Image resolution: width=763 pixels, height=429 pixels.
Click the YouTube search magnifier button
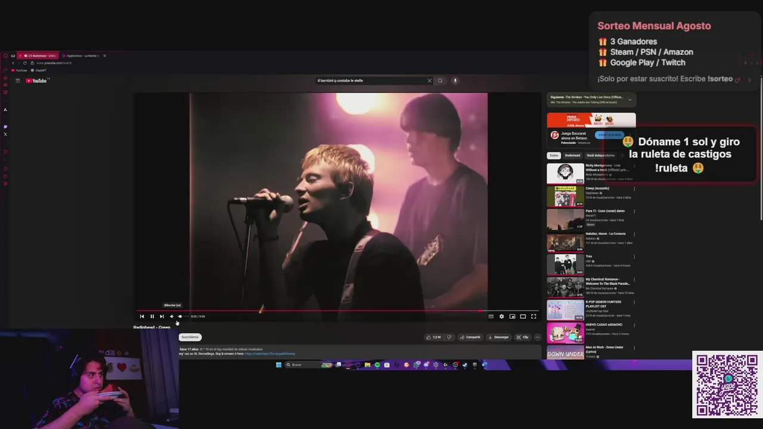coord(441,80)
